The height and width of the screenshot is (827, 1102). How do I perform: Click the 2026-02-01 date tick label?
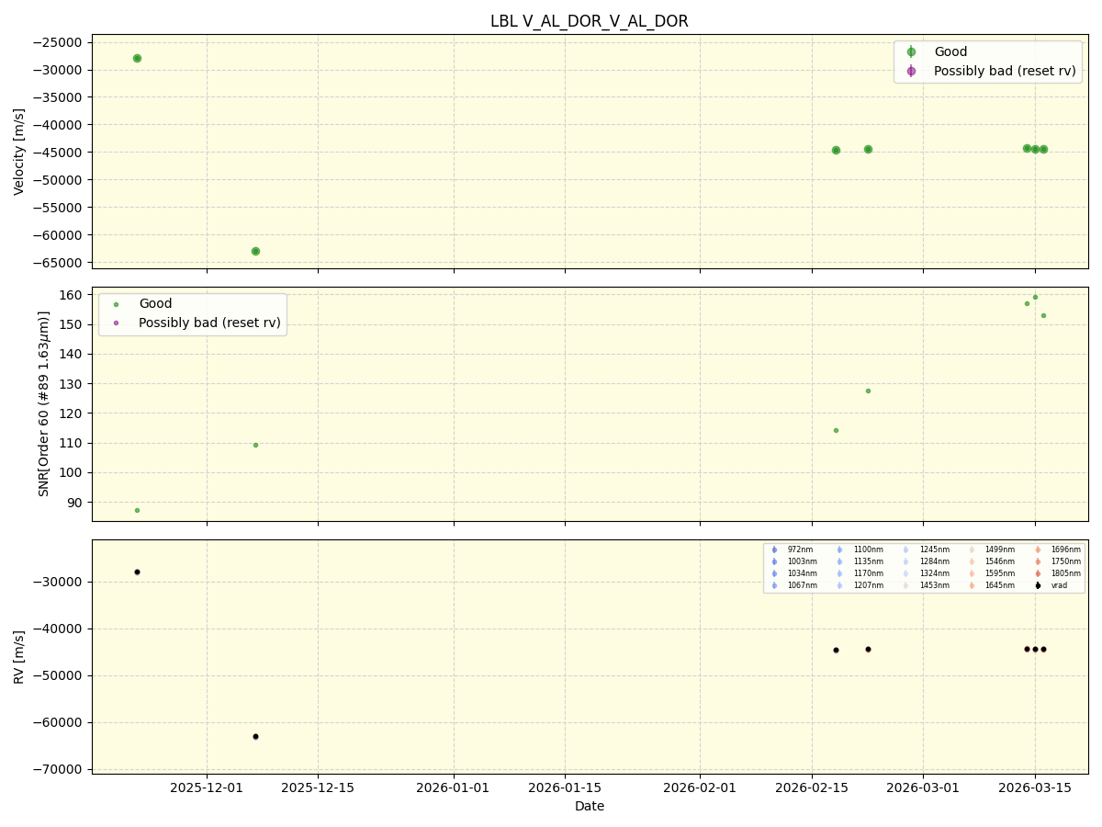[700, 787]
